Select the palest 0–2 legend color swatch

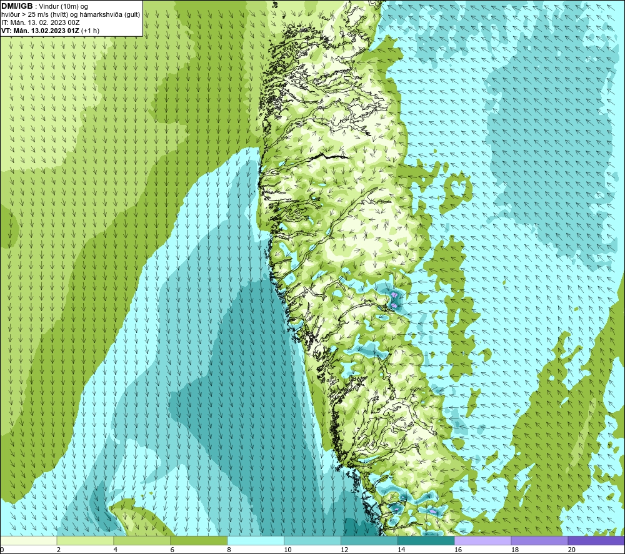28,540
